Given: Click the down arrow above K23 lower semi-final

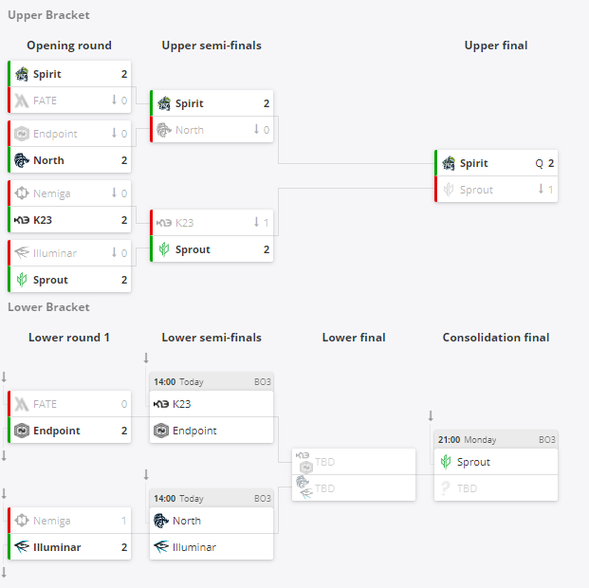Looking at the screenshot, I should pyautogui.click(x=146, y=358).
